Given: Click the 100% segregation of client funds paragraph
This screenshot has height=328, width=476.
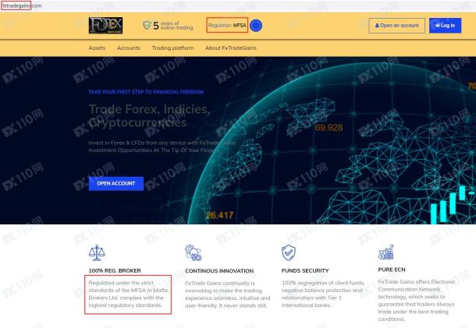Looking at the screenshot, I should 323,294.
